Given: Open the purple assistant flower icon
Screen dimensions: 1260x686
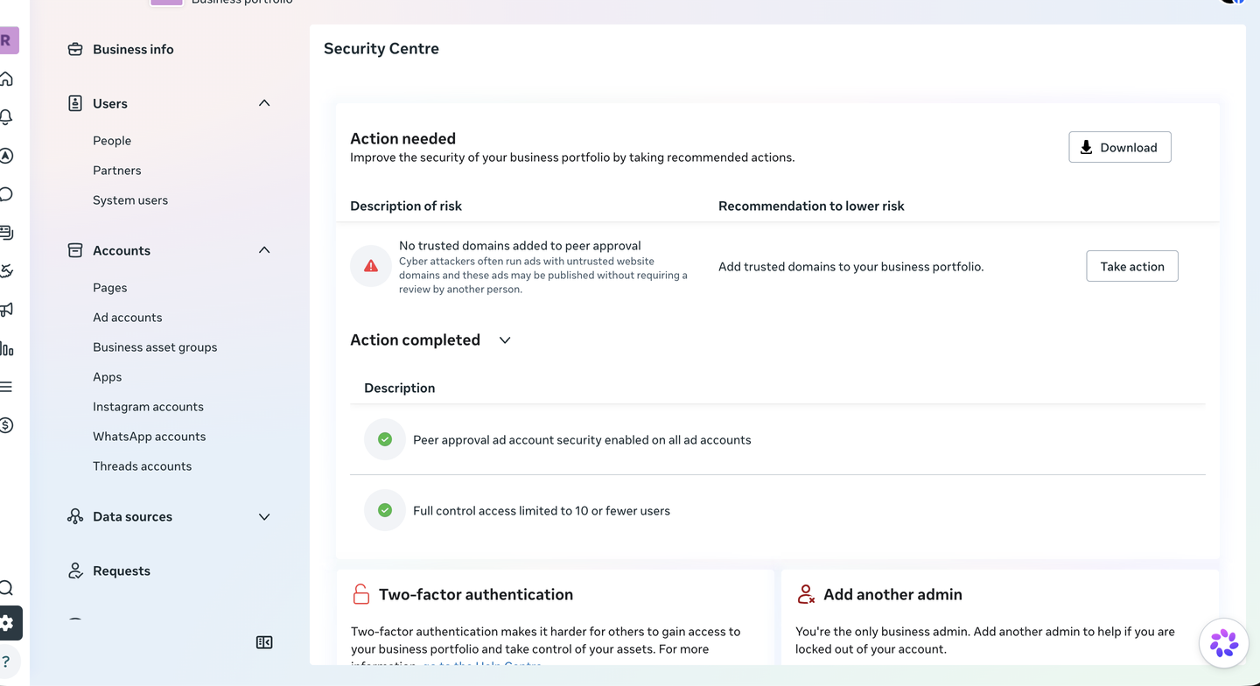Looking at the screenshot, I should pyautogui.click(x=1223, y=643).
